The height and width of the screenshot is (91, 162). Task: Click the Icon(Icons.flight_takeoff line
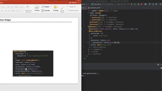pyautogui.click(x=114, y=29)
